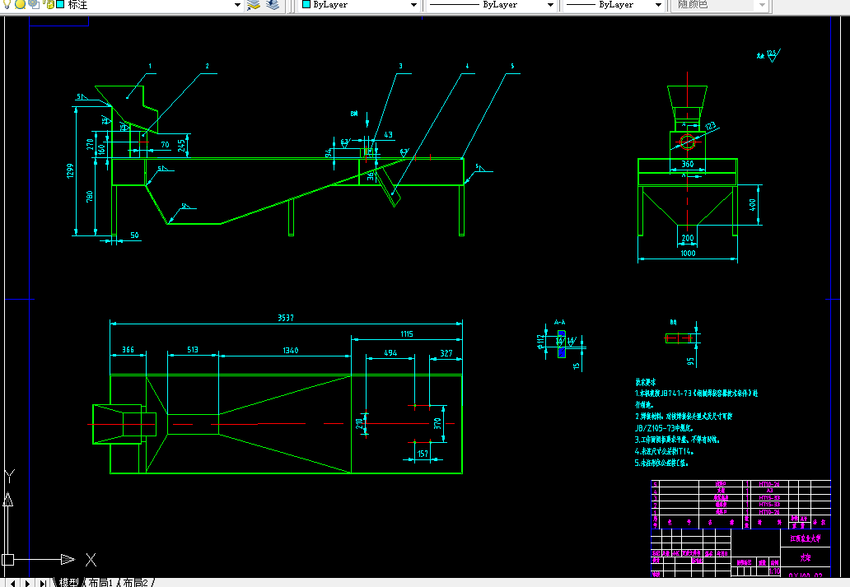The image size is (850, 587).
Task: Select the 513 dimension text
Action: pyautogui.click(x=193, y=350)
